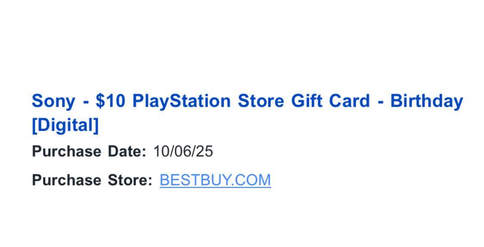Click the word Purchase in Purchase Store
This screenshot has width=484, height=247.
tap(66, 180)
